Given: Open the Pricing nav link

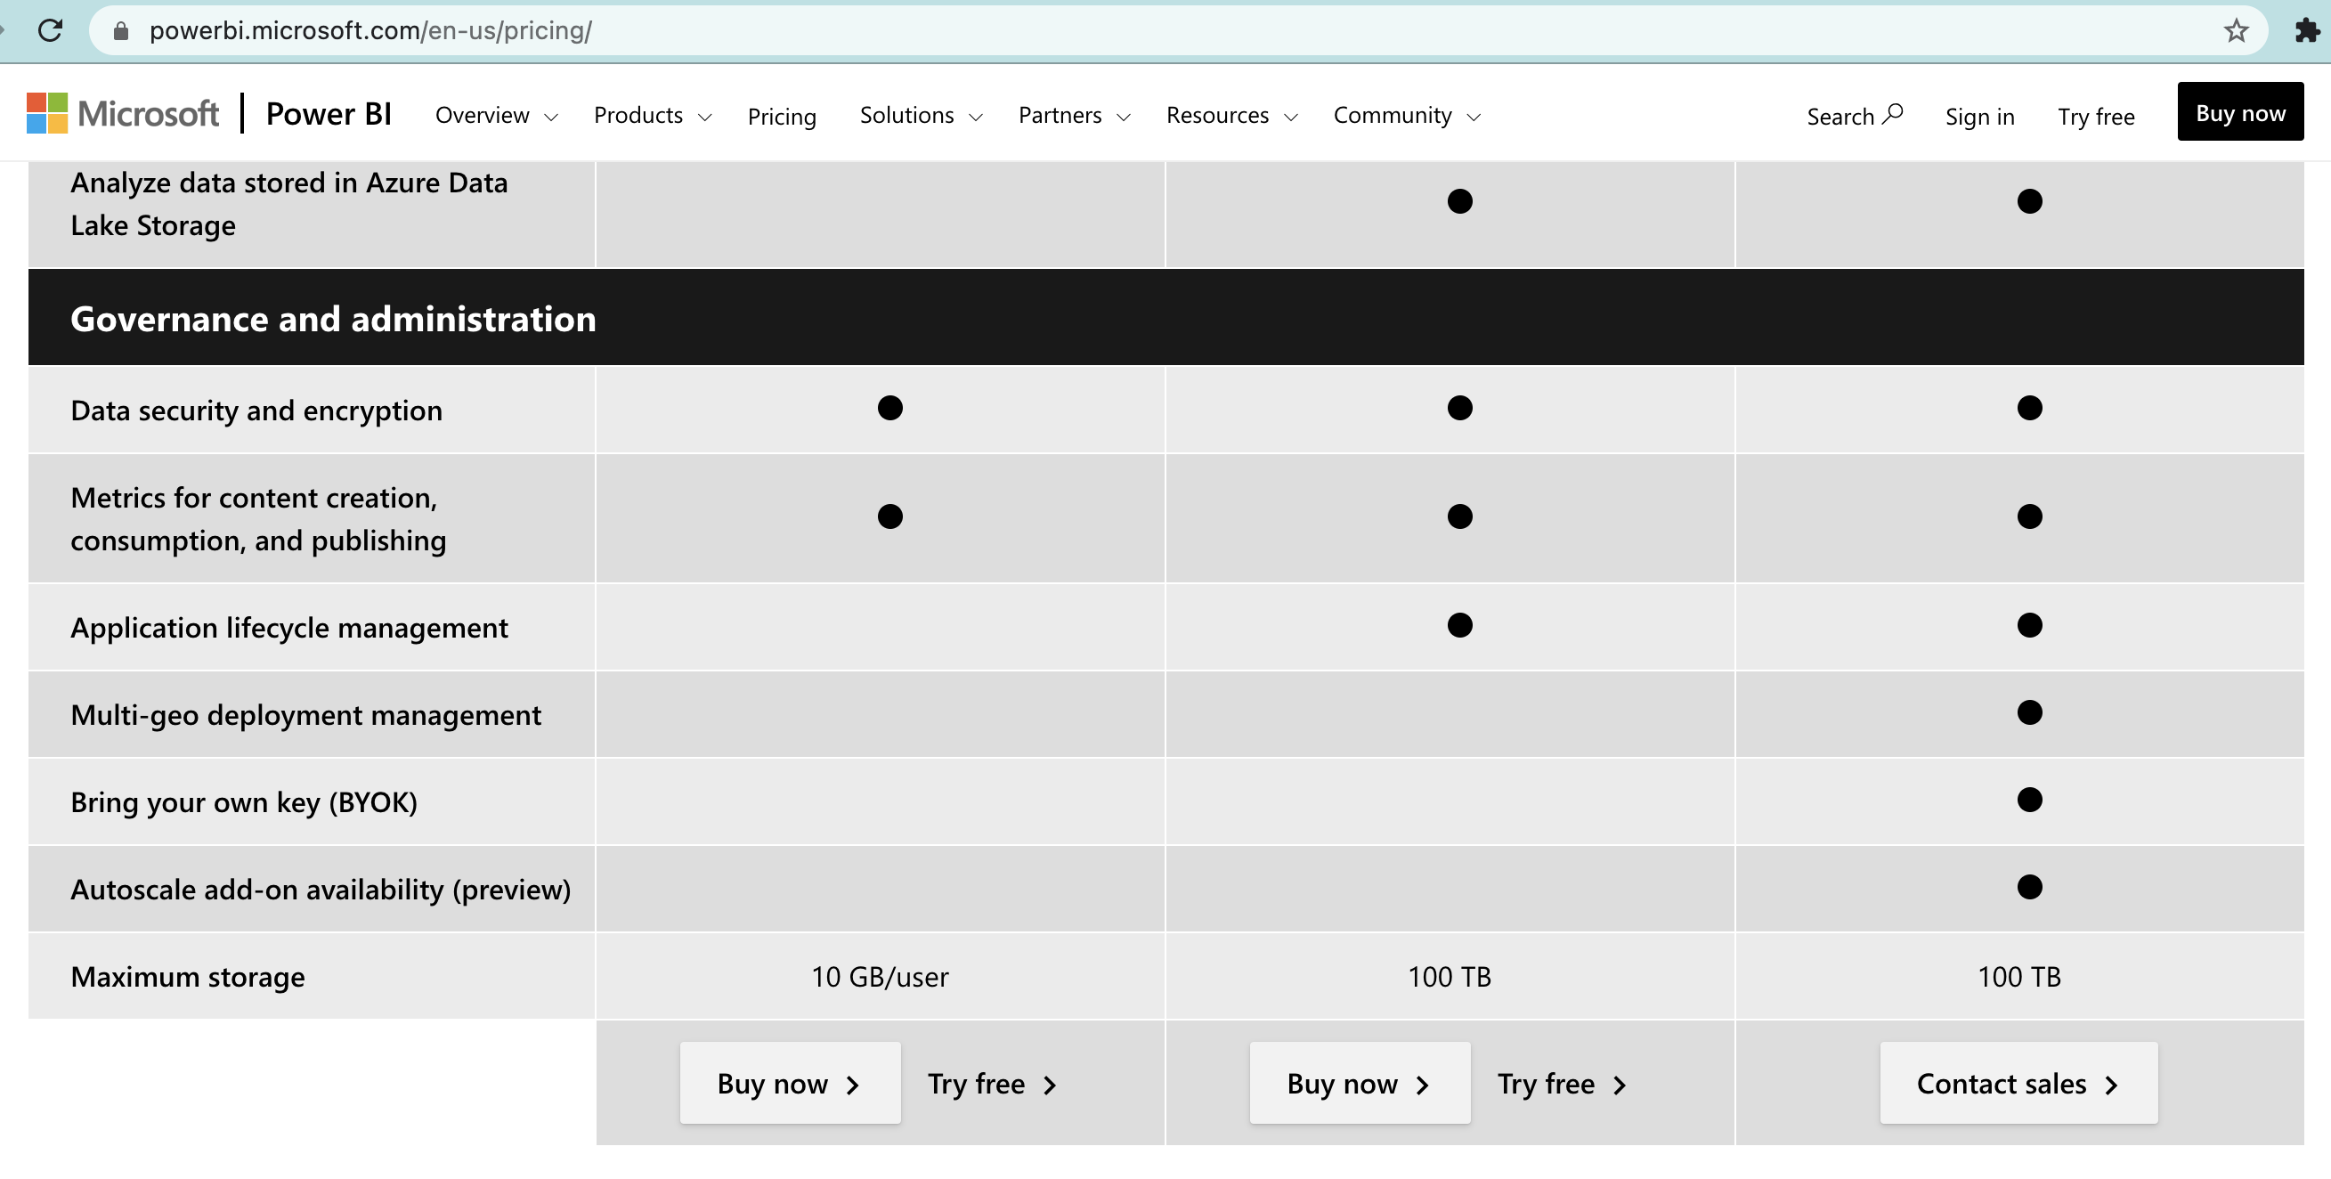Looking at the screenshot, I should pyautogui.click(x=782, y=117).
